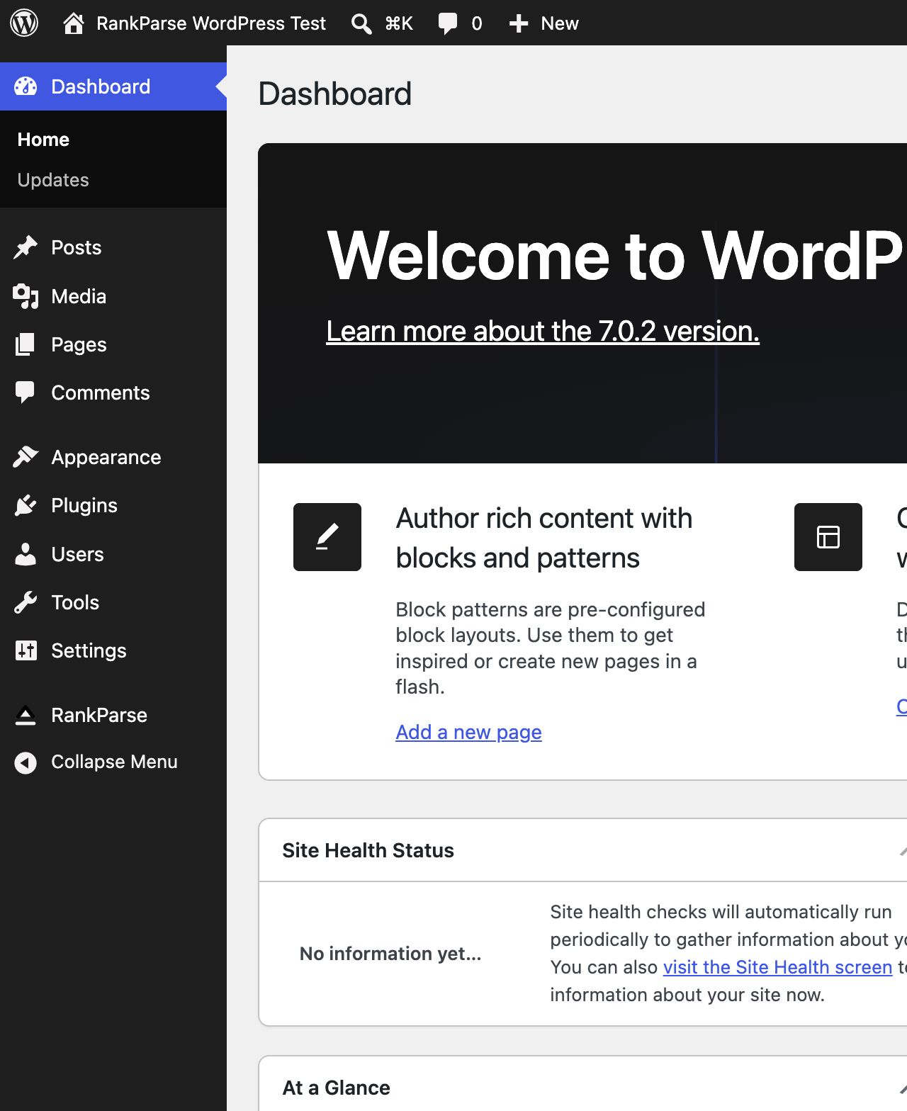
Task: Click the At a Glance heading
Action: click(336, 1088)
